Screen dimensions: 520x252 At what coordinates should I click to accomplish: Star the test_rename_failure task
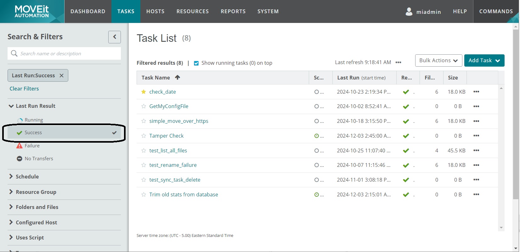144,165
